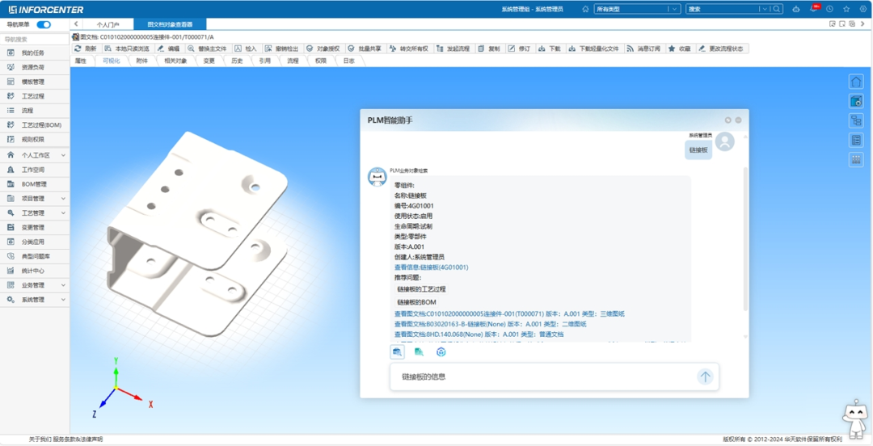Switch to the 附件 tab
873x446 pixels.
[142, 61]
